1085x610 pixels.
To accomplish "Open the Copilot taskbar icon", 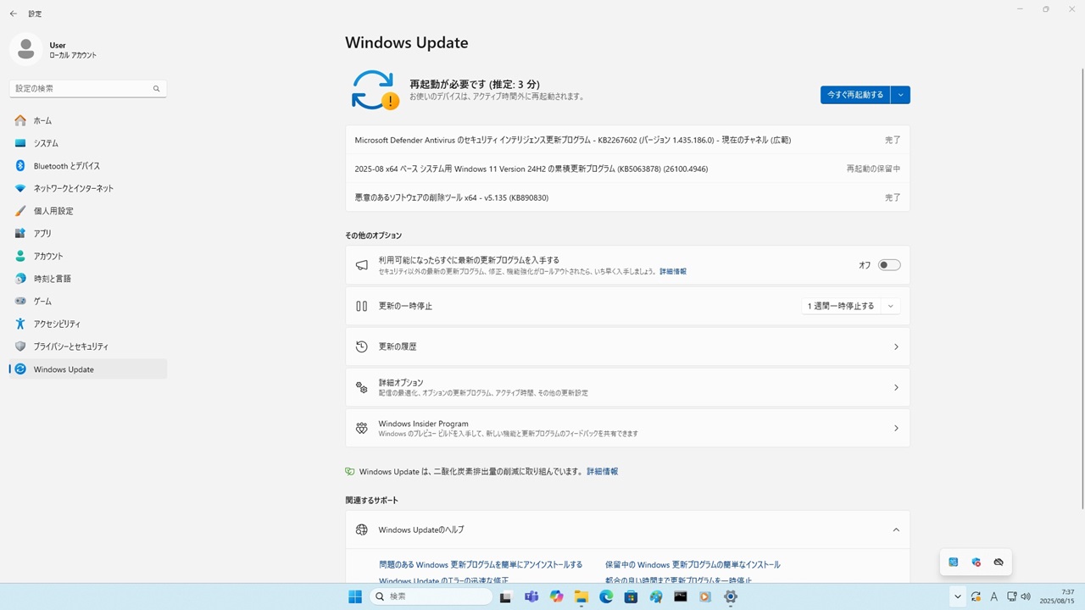I will 556,596.
